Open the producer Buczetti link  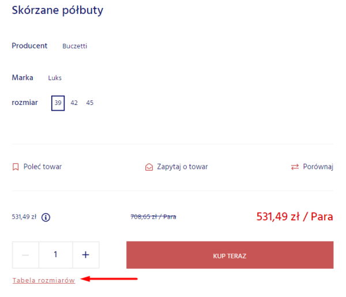click(75, 46)
